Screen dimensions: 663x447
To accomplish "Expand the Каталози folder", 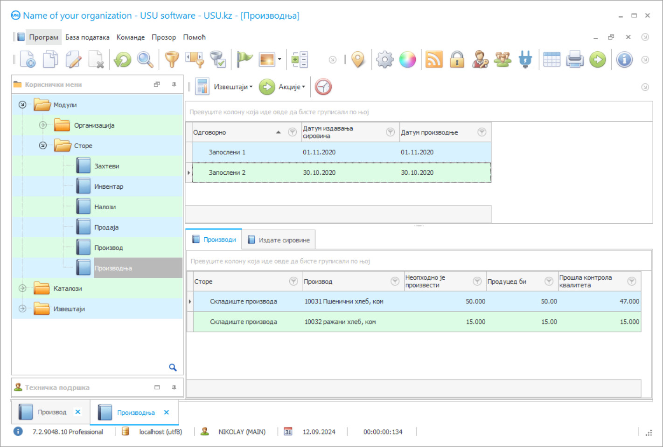I will click(22, 288).
